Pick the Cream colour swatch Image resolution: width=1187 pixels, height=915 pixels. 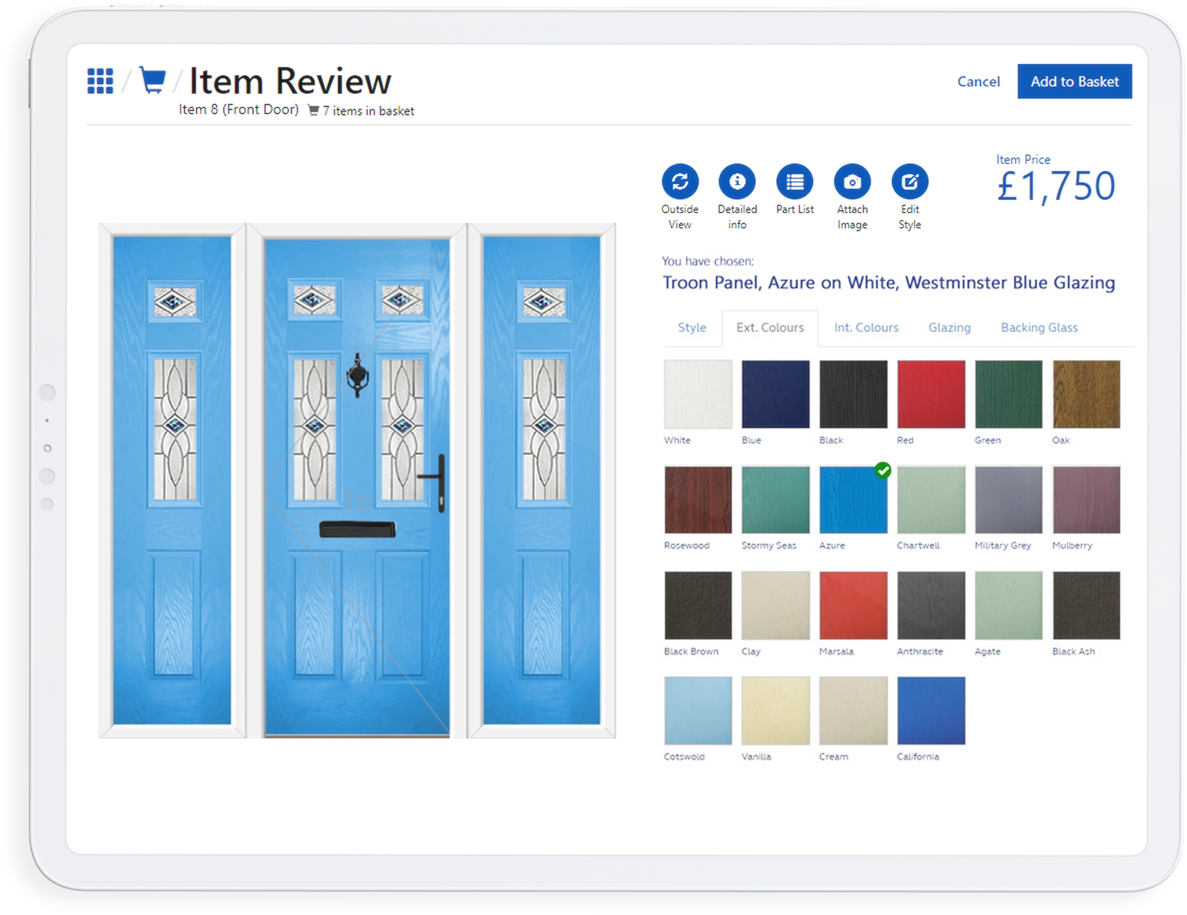[x=853, y=711]
